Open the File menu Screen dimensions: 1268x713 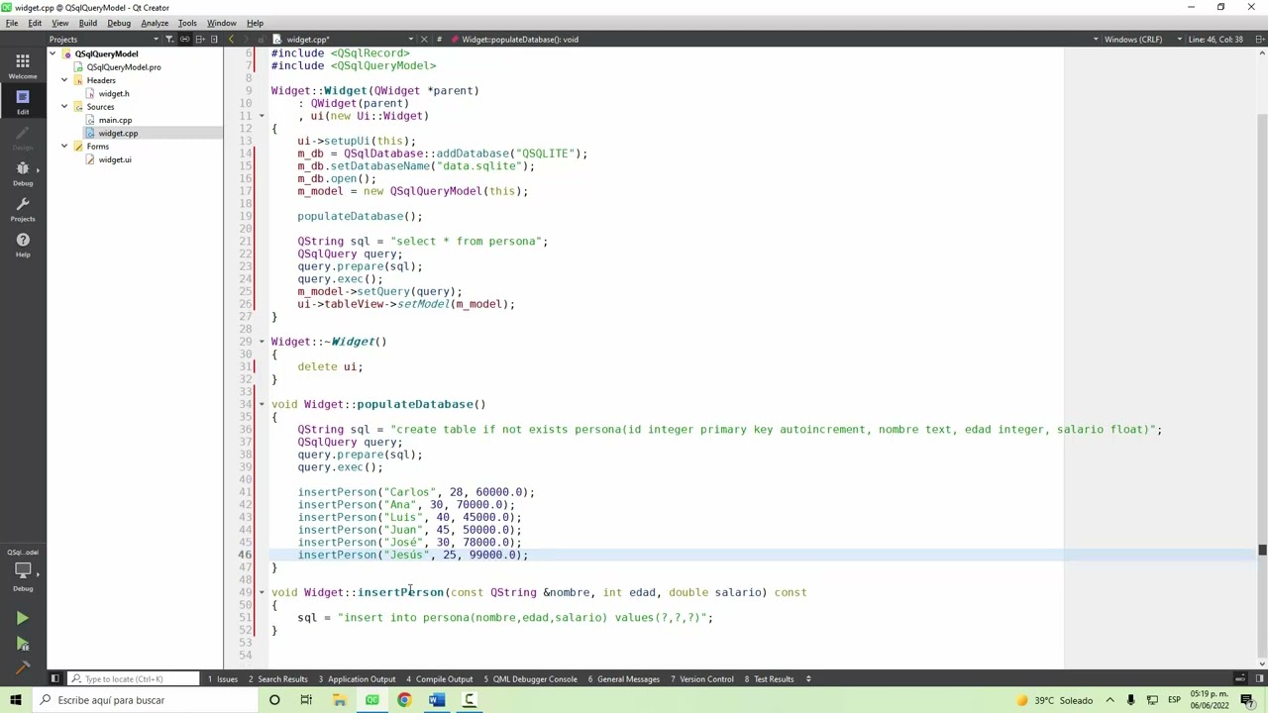12,23
